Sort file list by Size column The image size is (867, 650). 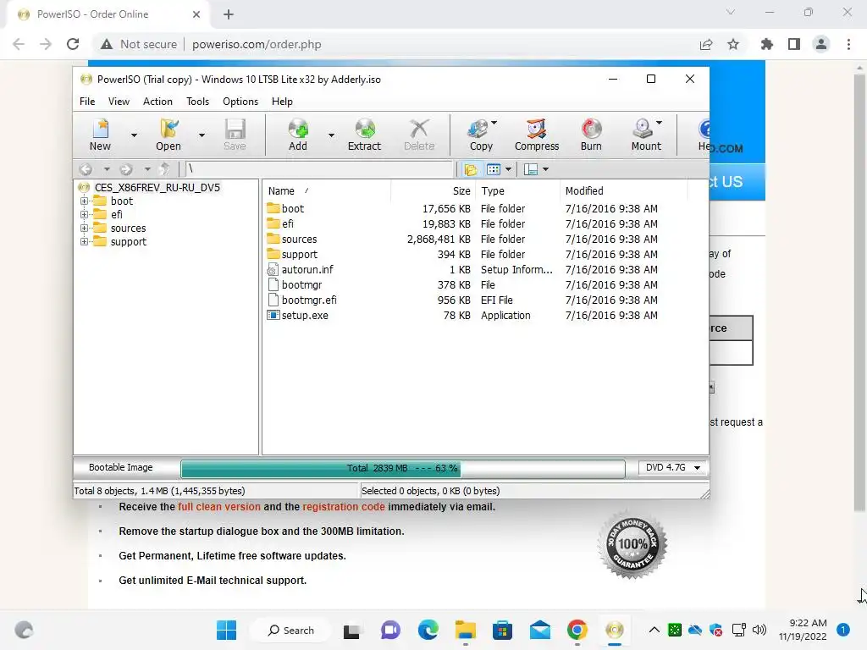(433, 190)
